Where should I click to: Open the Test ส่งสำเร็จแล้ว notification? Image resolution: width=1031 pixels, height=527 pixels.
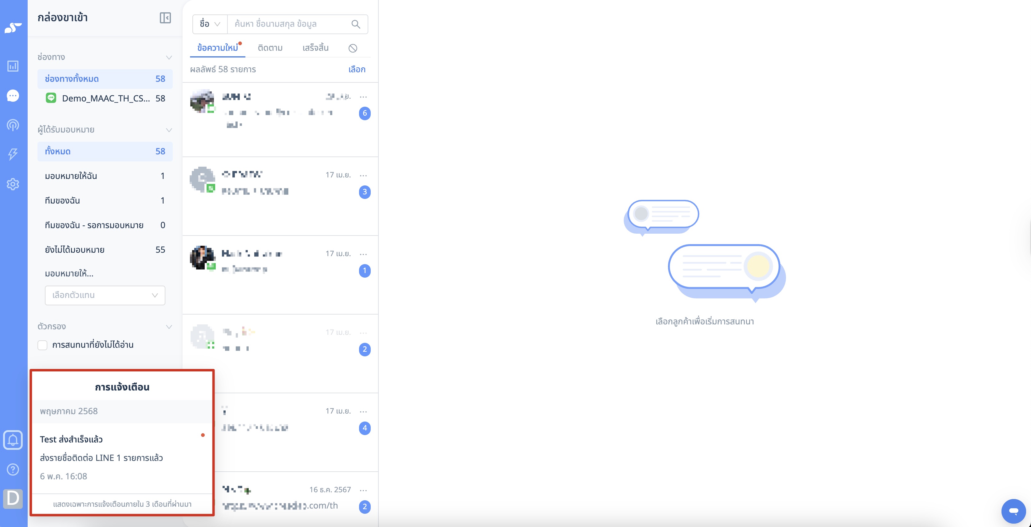pyautogui.click(x=122, y=458)
